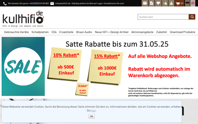
Task: Click the register user icon with arrow
Action: point(165,3)
